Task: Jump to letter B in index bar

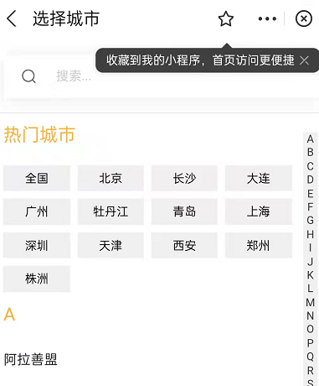Action: (310, 153)
